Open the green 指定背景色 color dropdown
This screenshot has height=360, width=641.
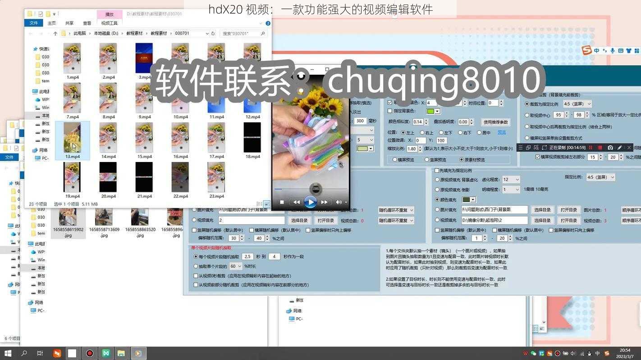[434, 111]
